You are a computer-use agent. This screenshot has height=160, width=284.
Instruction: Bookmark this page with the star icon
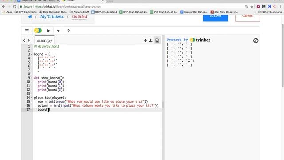click(252, 7)
